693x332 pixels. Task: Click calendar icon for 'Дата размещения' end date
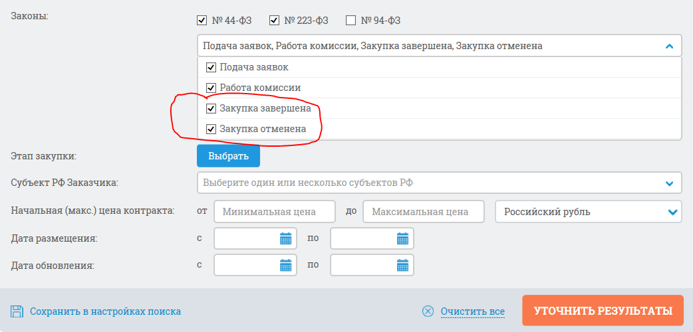[402, 238]
